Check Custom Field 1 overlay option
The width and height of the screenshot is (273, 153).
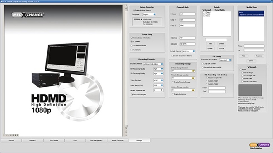tap(207, 81)
